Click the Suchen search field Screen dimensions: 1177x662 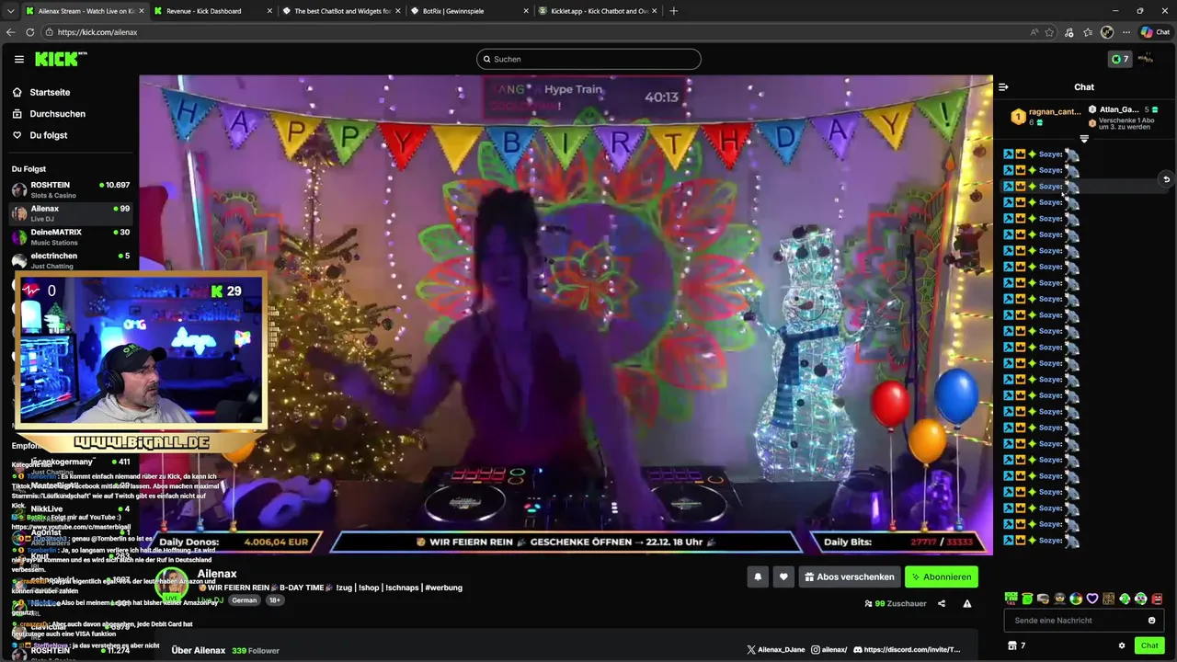coord(588,59)
